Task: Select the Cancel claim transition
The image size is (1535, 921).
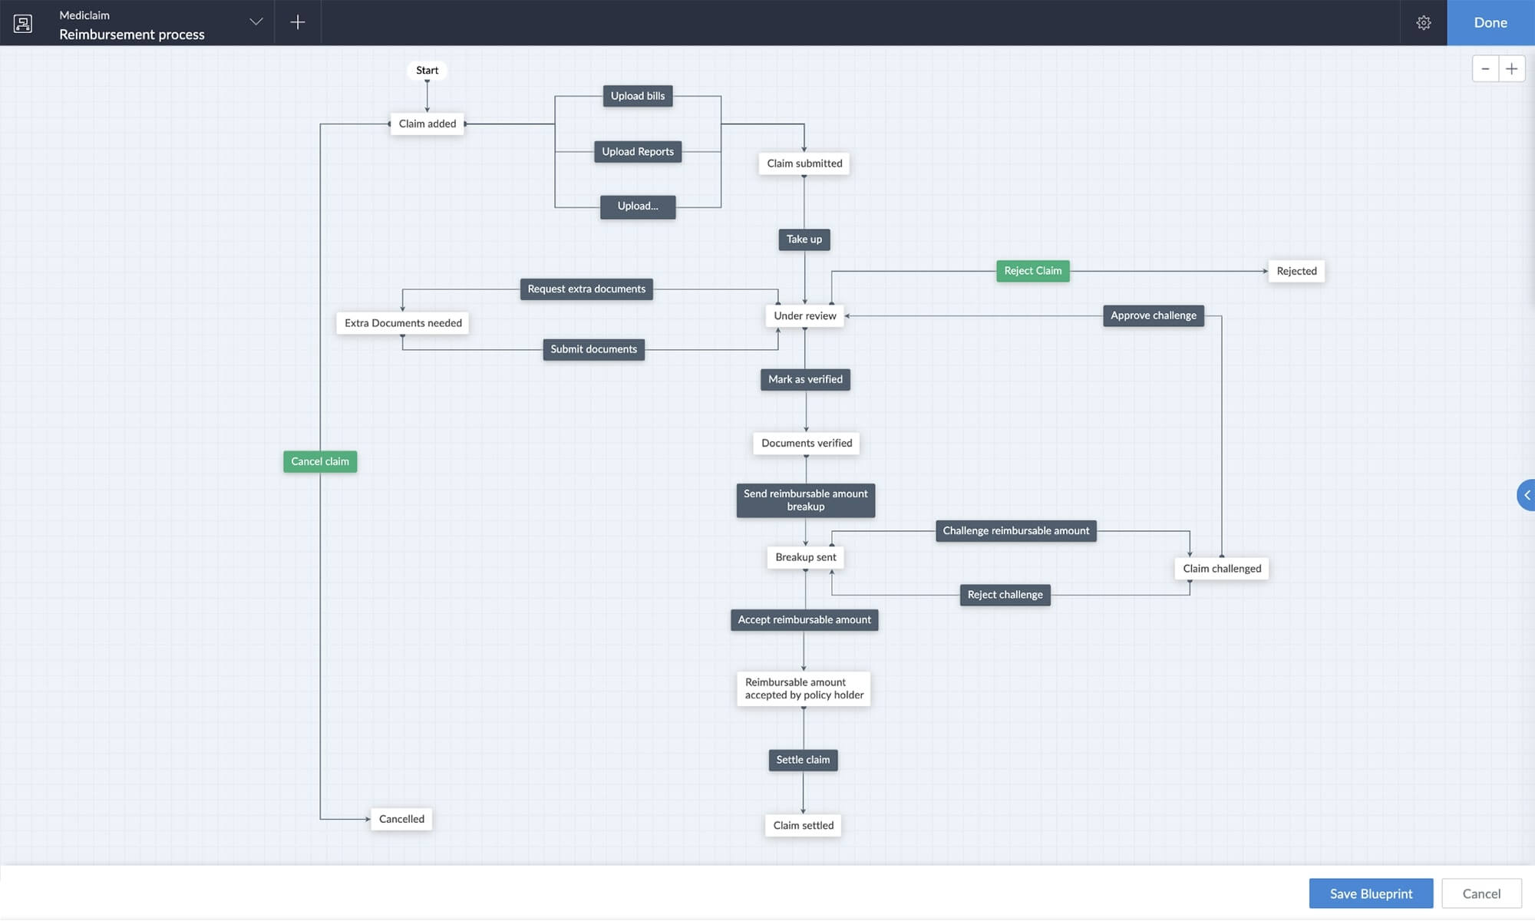Action: click(320, 461)
